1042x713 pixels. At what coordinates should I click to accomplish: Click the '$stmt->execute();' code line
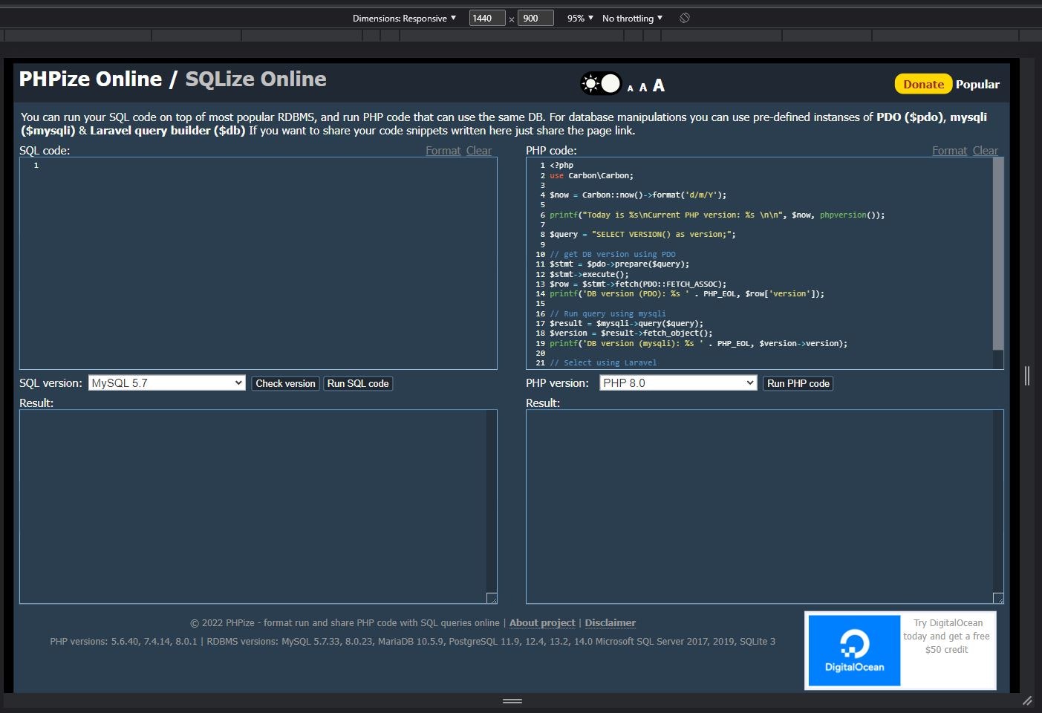tap(589, 274)
